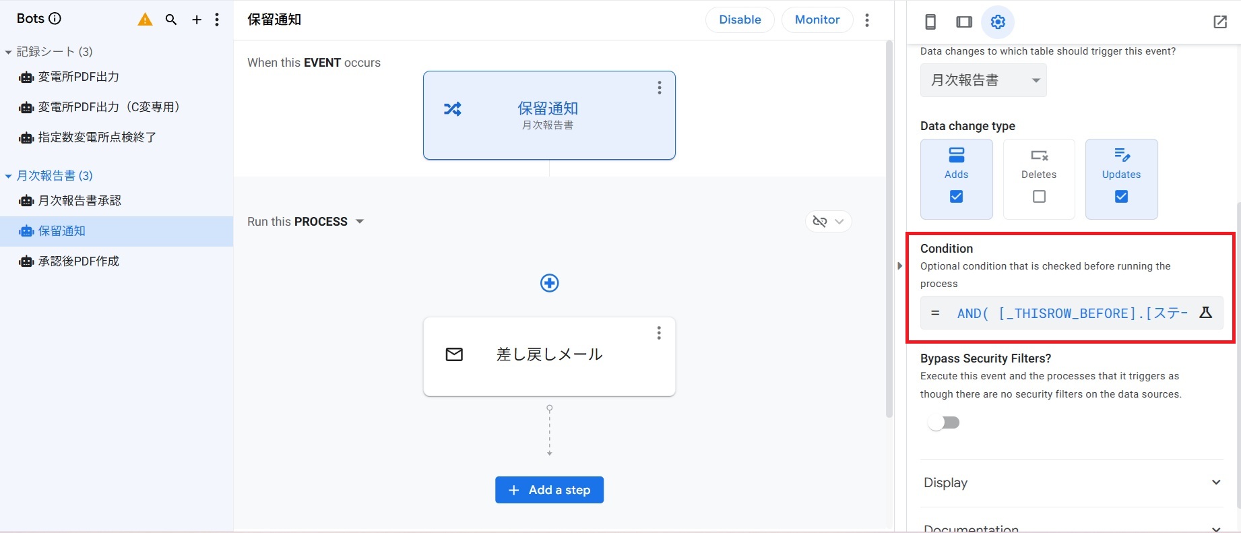Uncheck the Adds checkbox
This screenshot has width=1241, height=533.
tap(956, 197)
